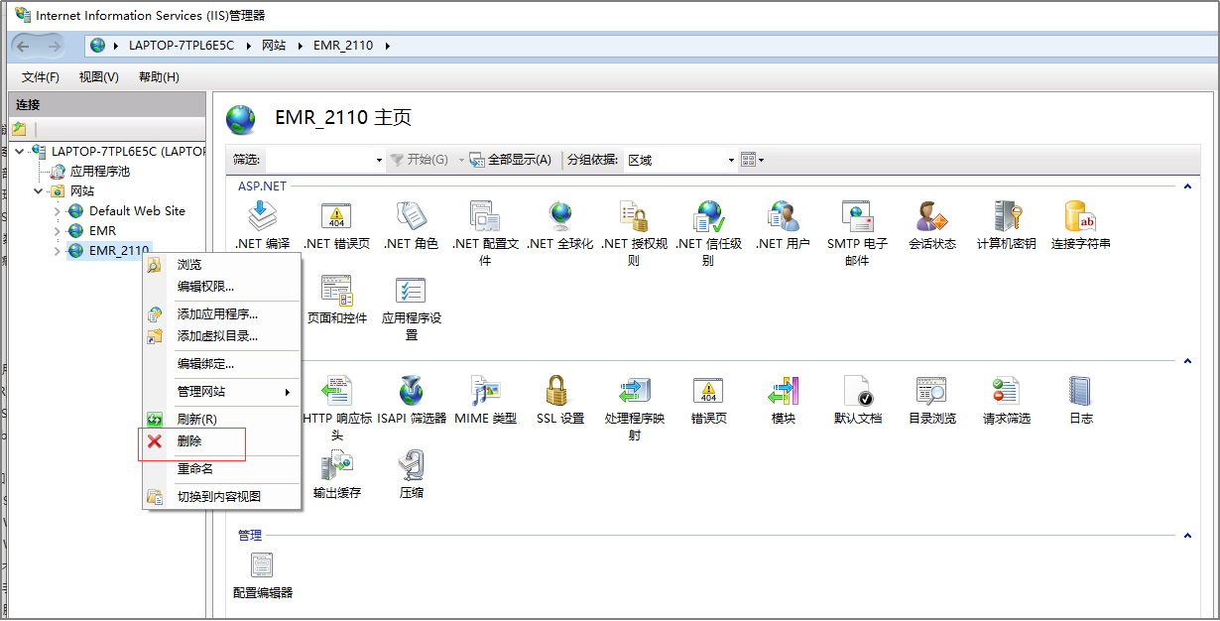This screenshot has width=1220, height=621.
Task: Open the 计算机密钥 icon
Action: point(1006,215)
